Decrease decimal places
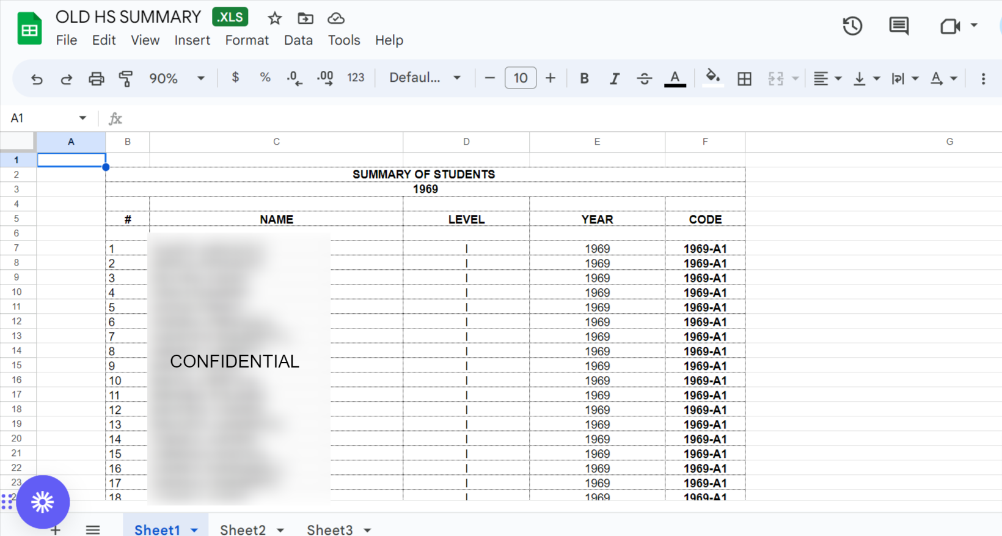Screen dimensions: 1002x536 coord(294,78)
